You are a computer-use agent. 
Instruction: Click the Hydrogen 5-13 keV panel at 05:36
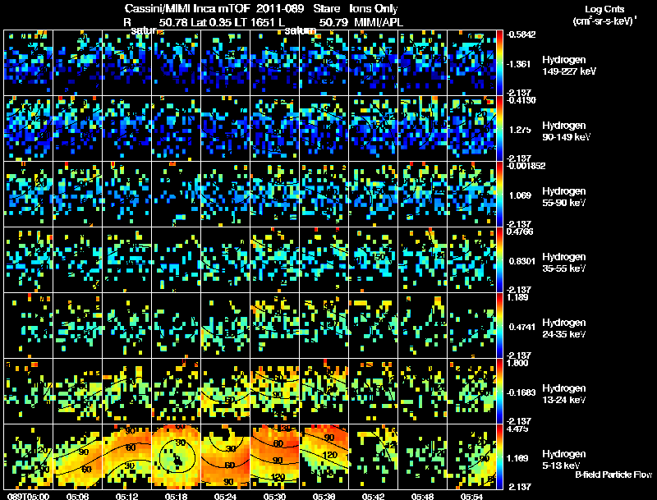point(324,456)
